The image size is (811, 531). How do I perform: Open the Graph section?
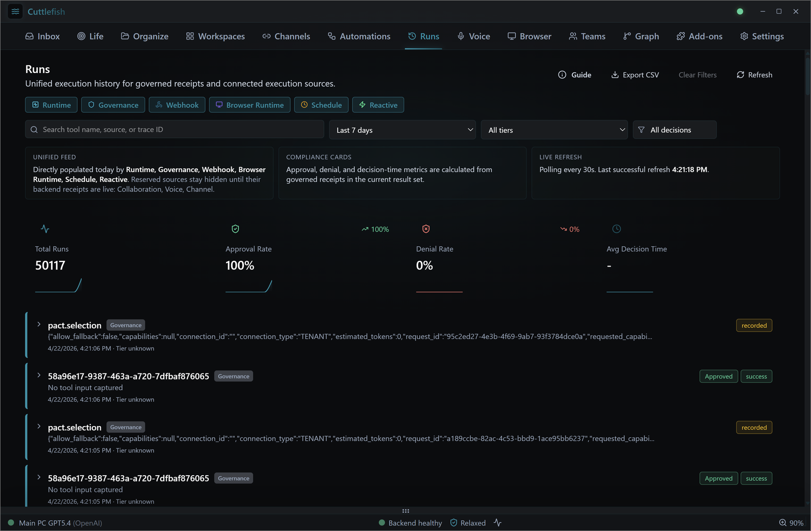(641, 36)
